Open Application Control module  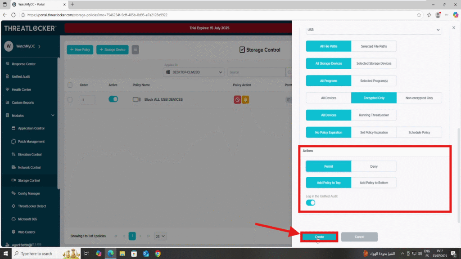coord(31,128)
